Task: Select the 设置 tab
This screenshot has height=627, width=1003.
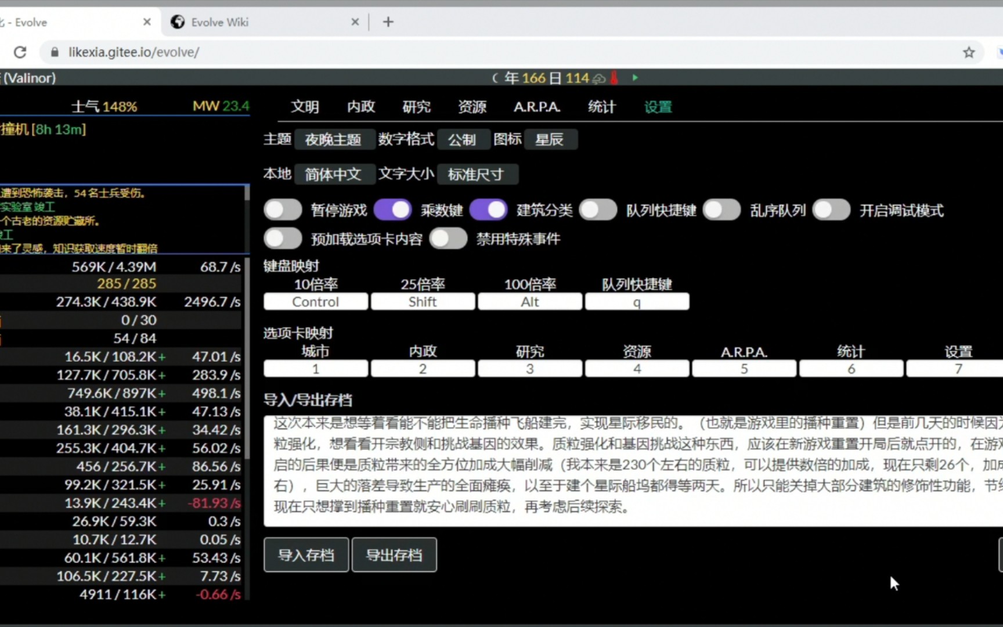Action: [658, 107]
